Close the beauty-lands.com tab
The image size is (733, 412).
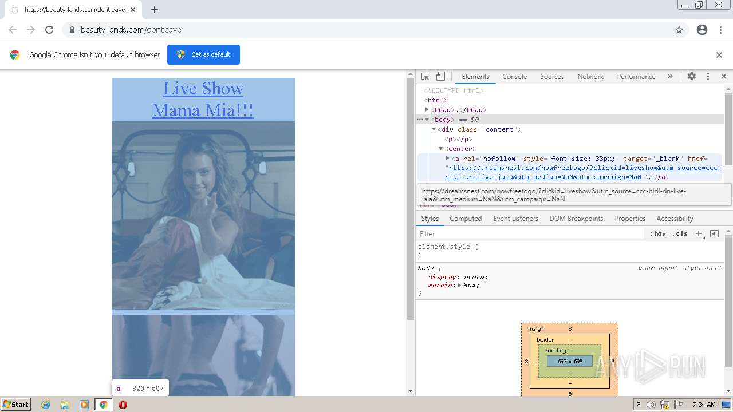(133, 10)
